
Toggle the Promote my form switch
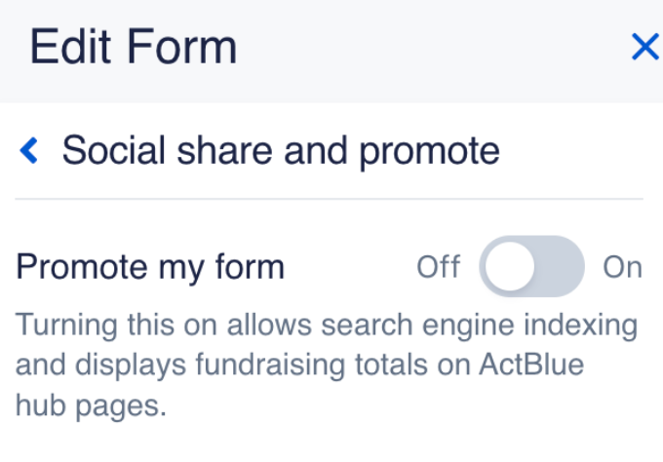point(531,266)
